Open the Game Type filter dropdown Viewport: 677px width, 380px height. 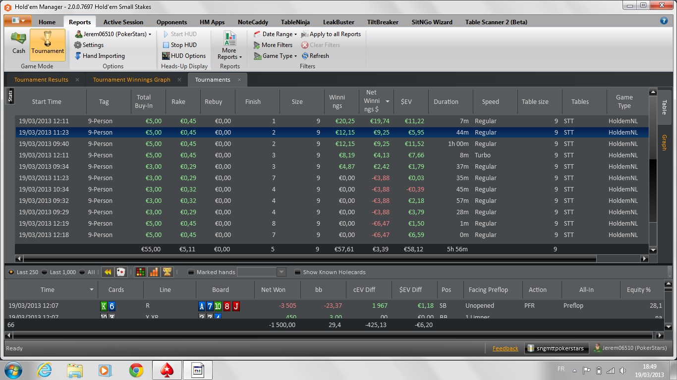tap(276, 56)
